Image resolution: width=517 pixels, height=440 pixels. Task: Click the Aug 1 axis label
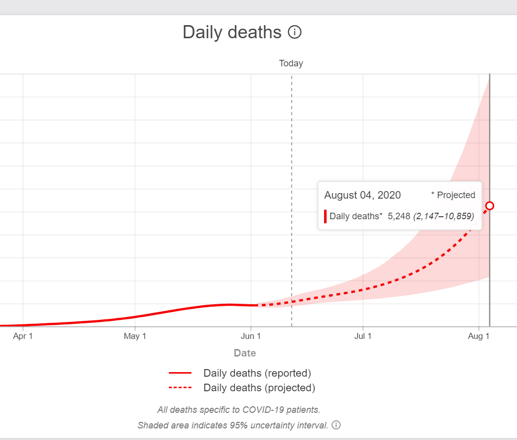(478, 336)
